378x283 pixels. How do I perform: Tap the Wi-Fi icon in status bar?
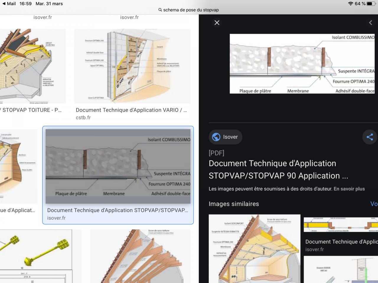click(x=351, y=4)
